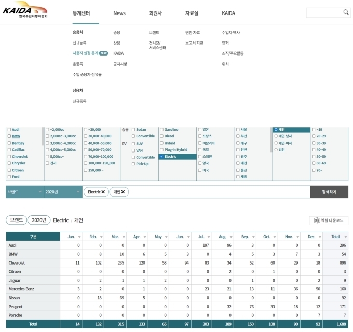Image resolution: width=353 pixels, height=332 pixels.
Task: Check the Hybrid fuel checkbox
Action: (x=161, y=143)
